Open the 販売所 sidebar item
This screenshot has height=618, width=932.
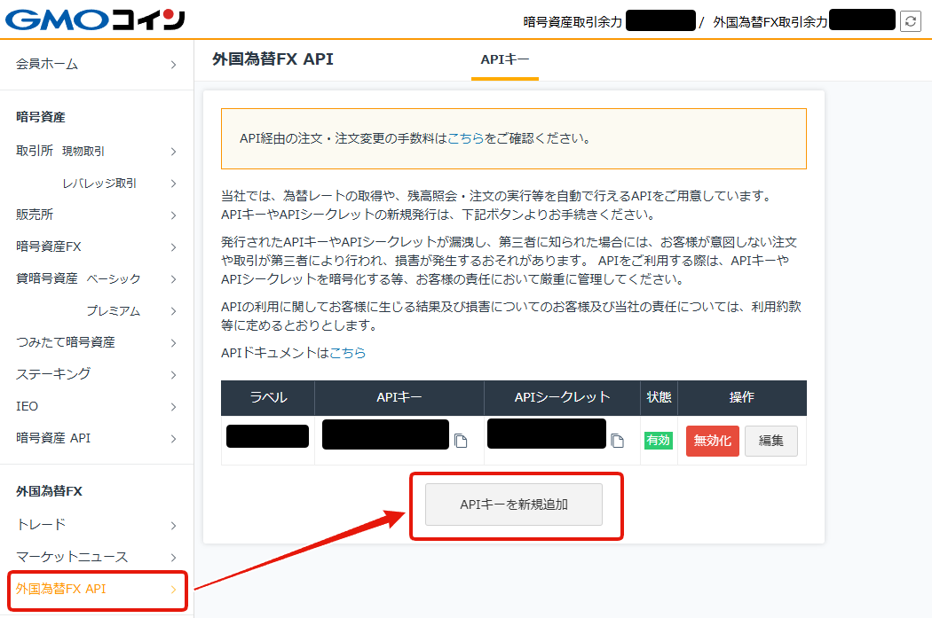coord(96,215)
